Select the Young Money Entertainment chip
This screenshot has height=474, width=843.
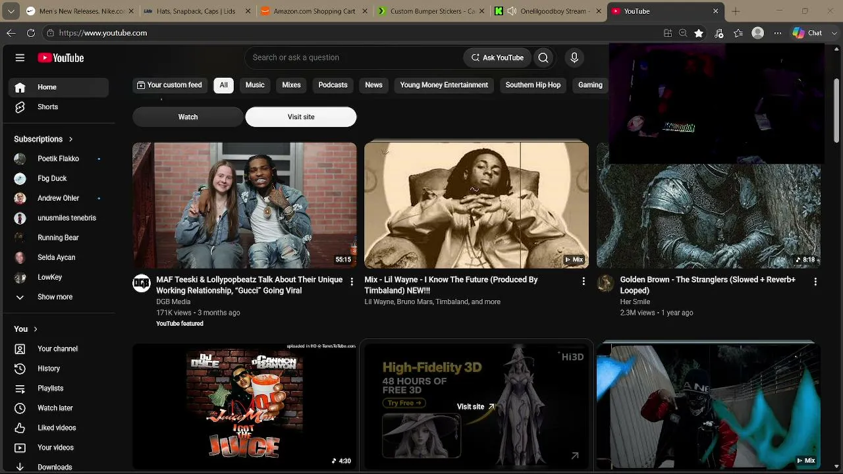click(x=444, y=85)
